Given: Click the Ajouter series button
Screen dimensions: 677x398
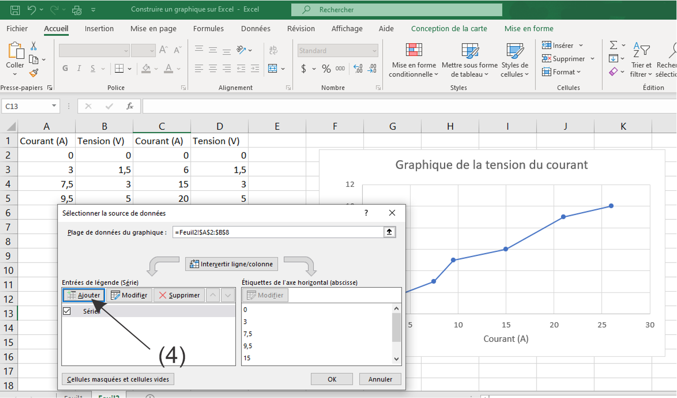Looking at the screenshot, I should point(84,295).
